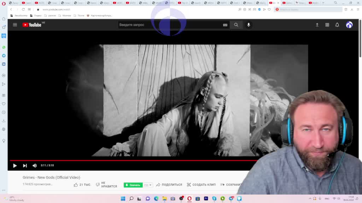Seek in the red video progress bar
Screen dimensions: 362x203
click(x=133, y=160)
